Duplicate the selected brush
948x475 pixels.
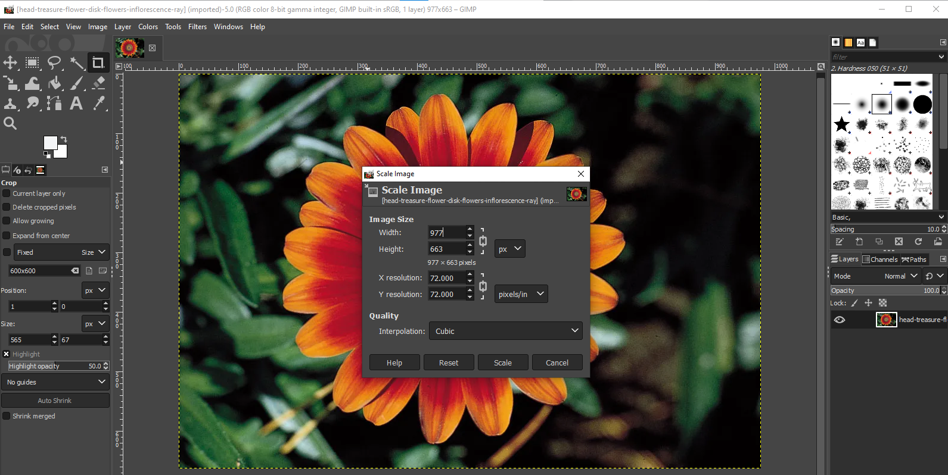(879, 242)
